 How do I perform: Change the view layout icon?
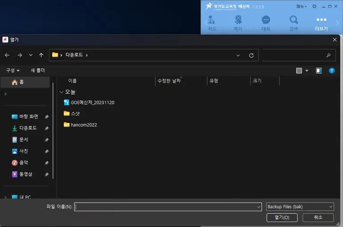(299, 70)
